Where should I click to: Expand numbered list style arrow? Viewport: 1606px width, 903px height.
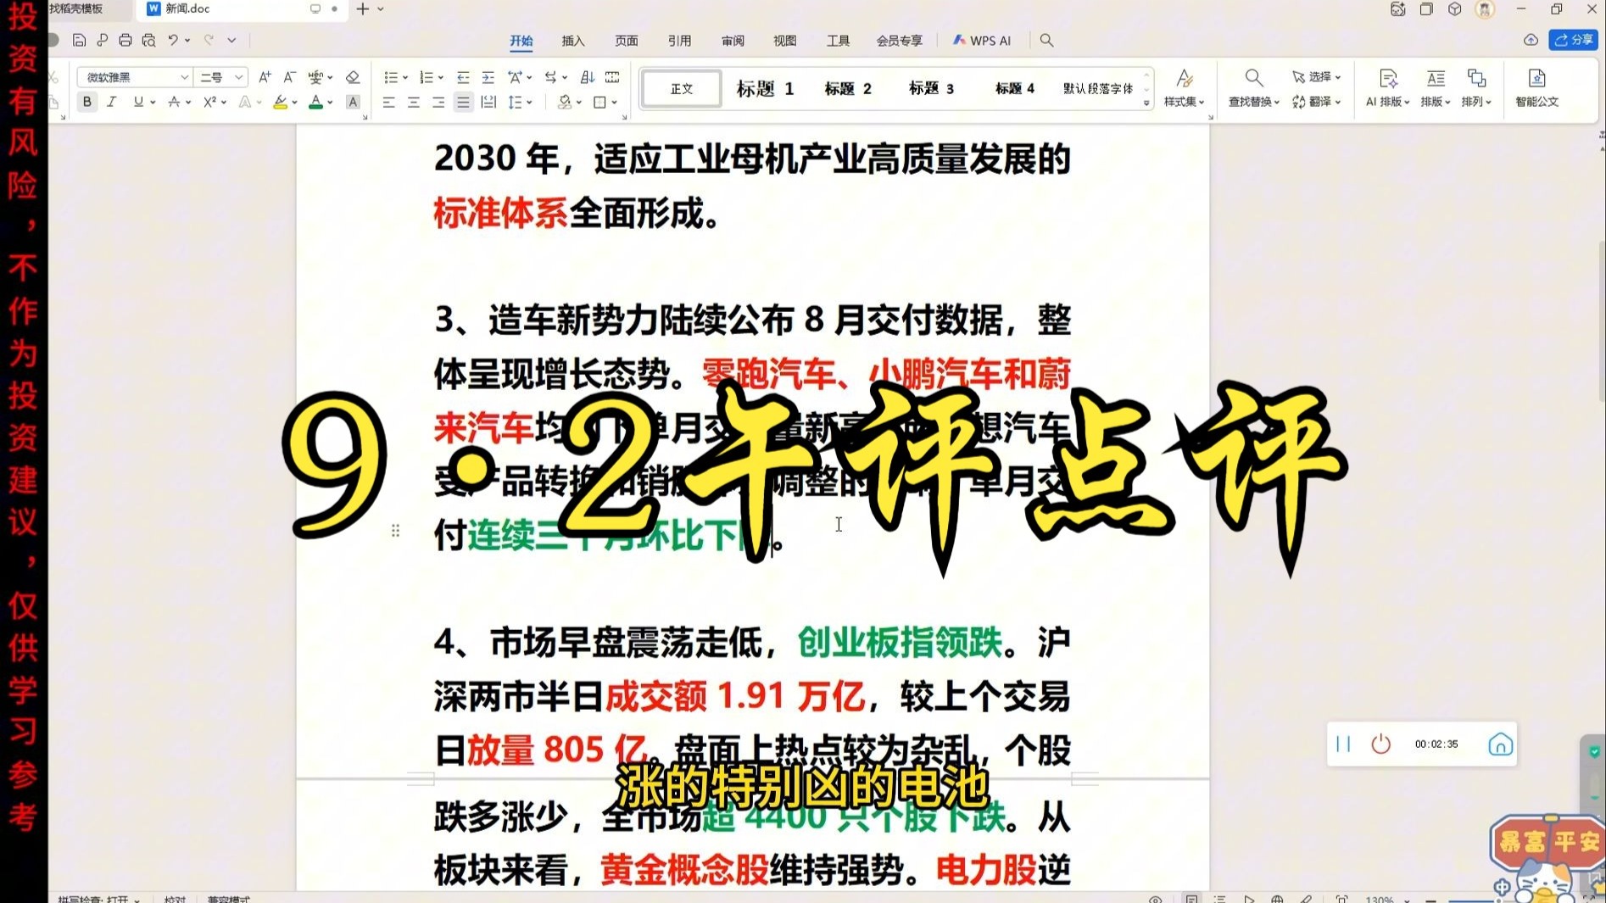point(441,77)
